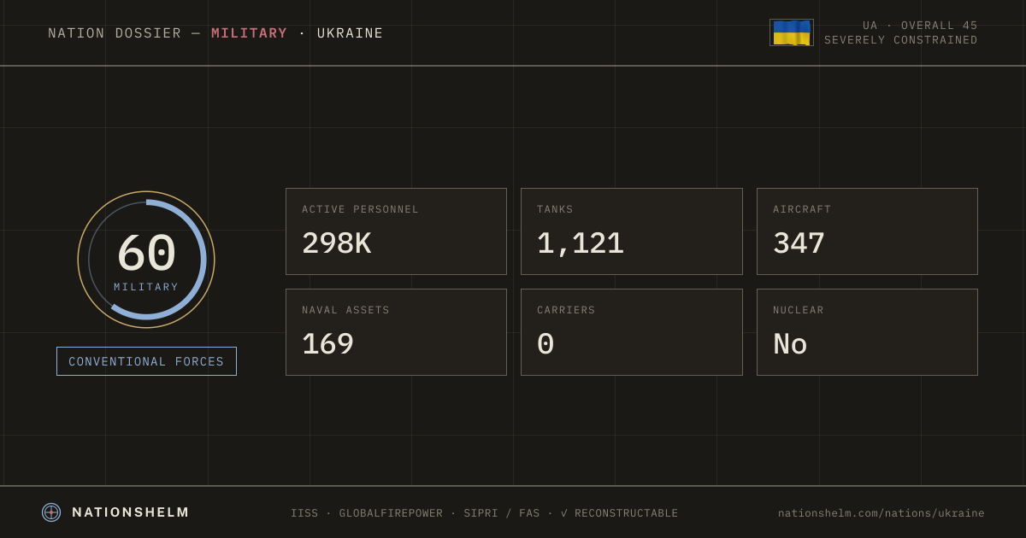Screen dimensions: 1026x538
Task: Click the 169 naval assets value
Action: tap(327, 344)
